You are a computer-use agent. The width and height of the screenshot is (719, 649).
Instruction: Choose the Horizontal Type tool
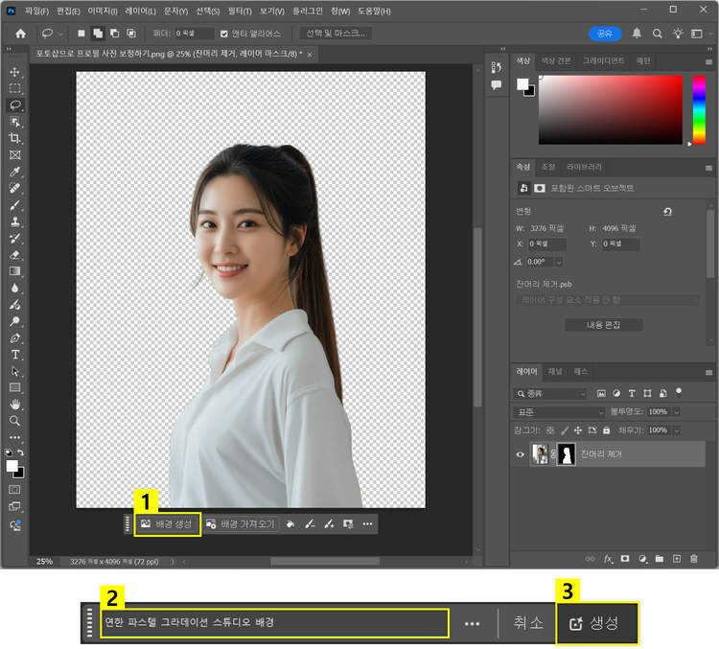15,355
